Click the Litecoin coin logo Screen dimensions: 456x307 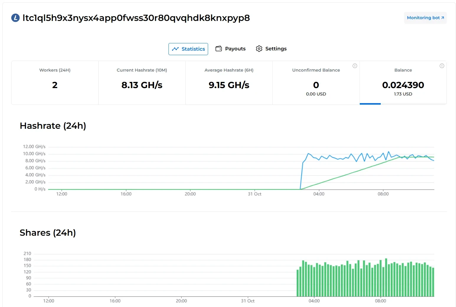tap(15, 18)
